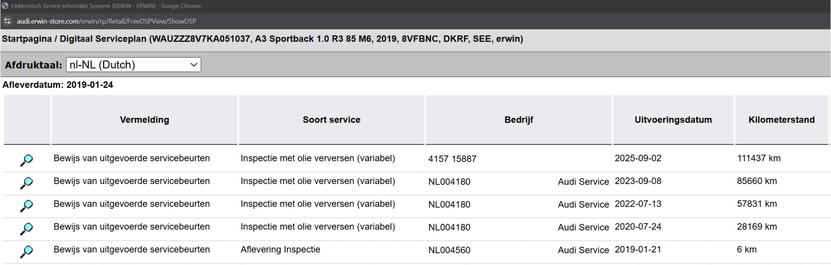Click the Soort service column header

click(x=332, y=120)
